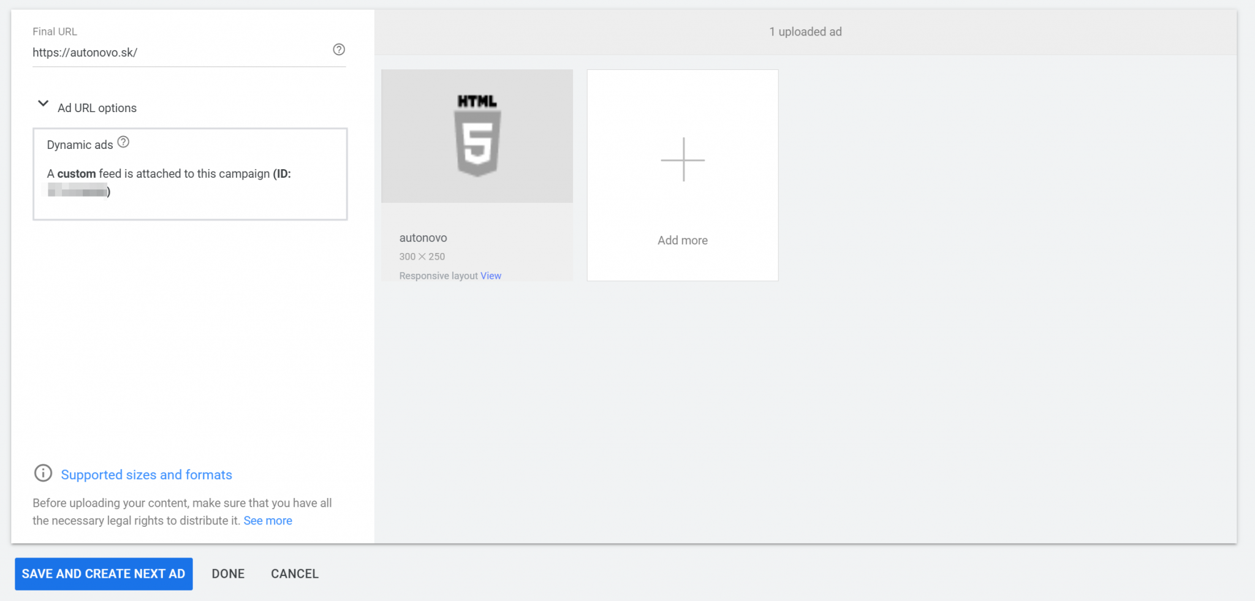Click the help icon beside Final URL
This screenshot has width=1255, height=601.
point(338,50)
